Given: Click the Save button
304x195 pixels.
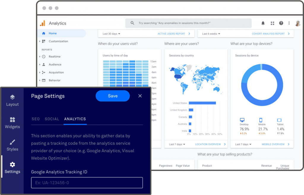Looking at the screenshot, I should point(113,96).
